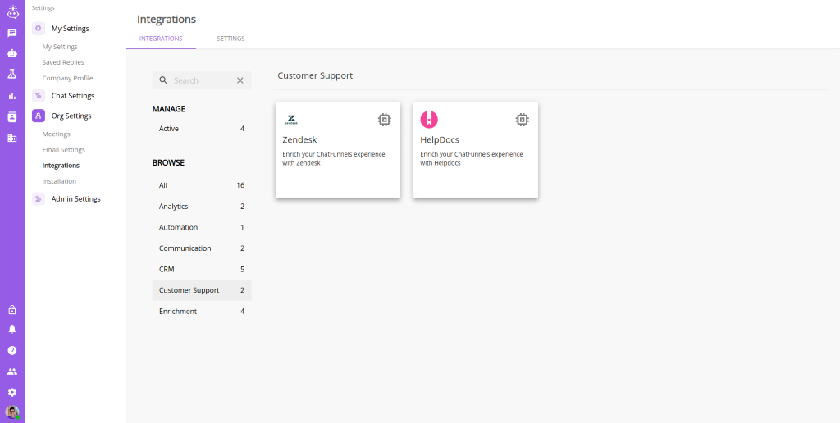This screenshot has height=423, width=840.
Task: Open the notifications bell icon
Action: click(12, 330)
